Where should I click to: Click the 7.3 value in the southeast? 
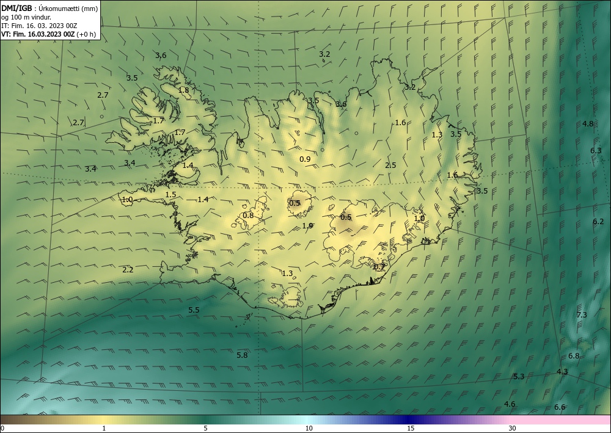[x=582, y=315]
